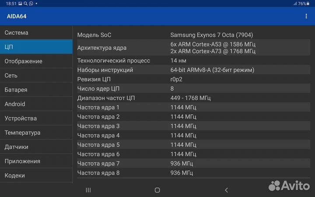Image resolution: width=315 pixels, height=197 pixels.
Task: Select the r0p2 revision value
Action: [x=176, y=79]
